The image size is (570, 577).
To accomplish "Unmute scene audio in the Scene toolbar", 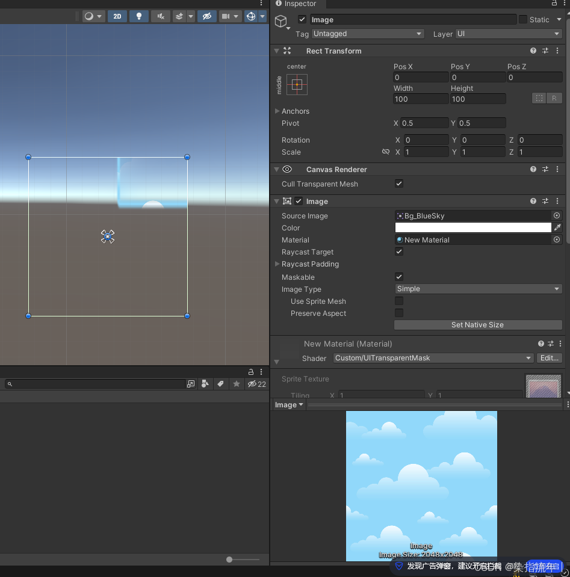I will (x=161, y=16).
